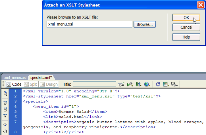Click the document Title field
Viewport: 206px width, 135px height.
click(94, 84)
